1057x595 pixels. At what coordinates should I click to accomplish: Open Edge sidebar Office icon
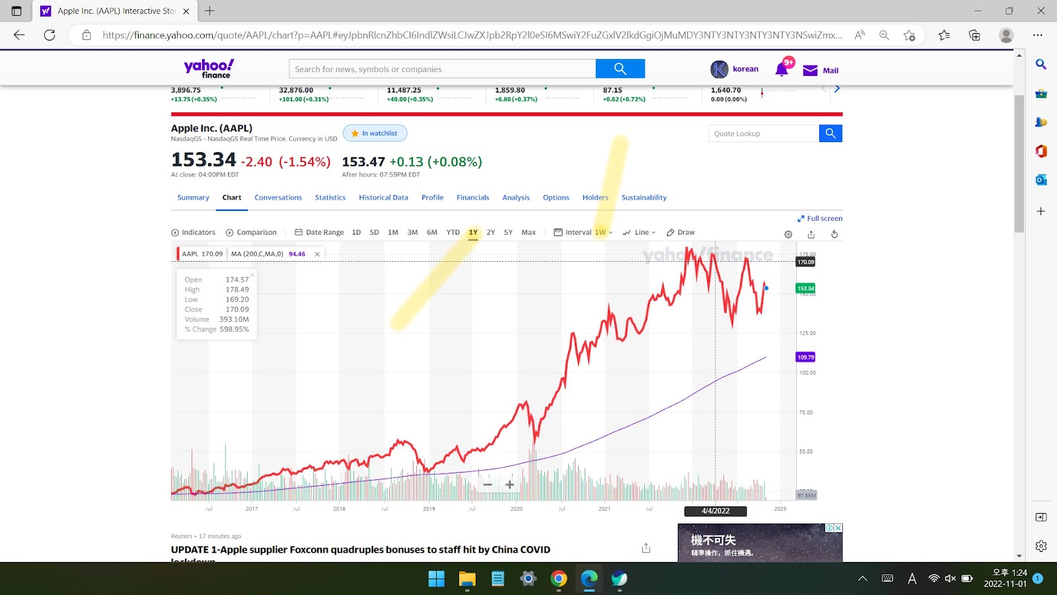click(x=1041, y=151)
